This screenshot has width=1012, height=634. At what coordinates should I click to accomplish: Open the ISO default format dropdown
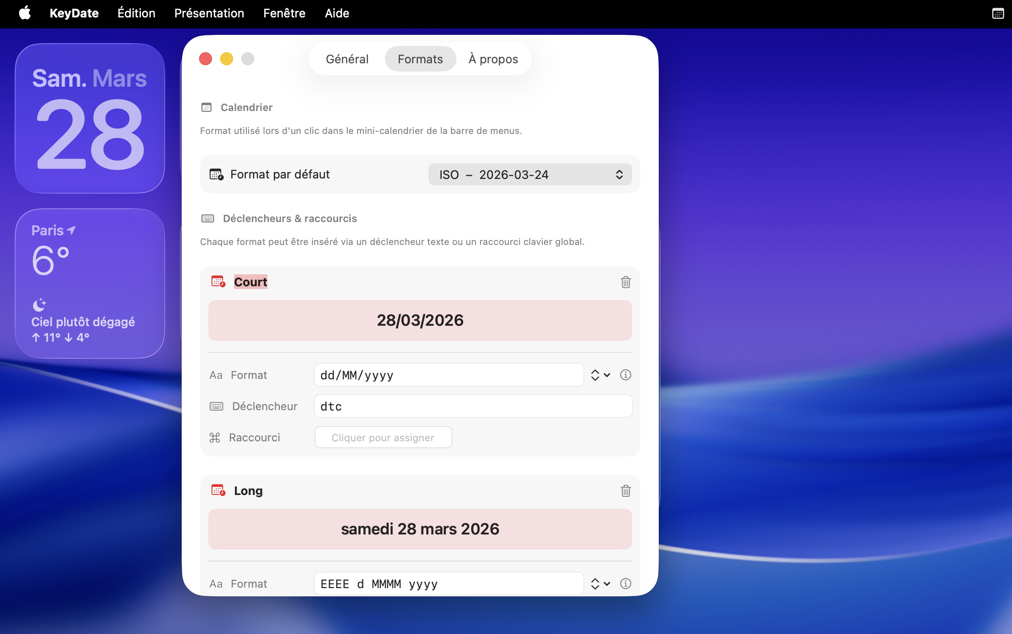pyautogui.click(x=529, y=174)
